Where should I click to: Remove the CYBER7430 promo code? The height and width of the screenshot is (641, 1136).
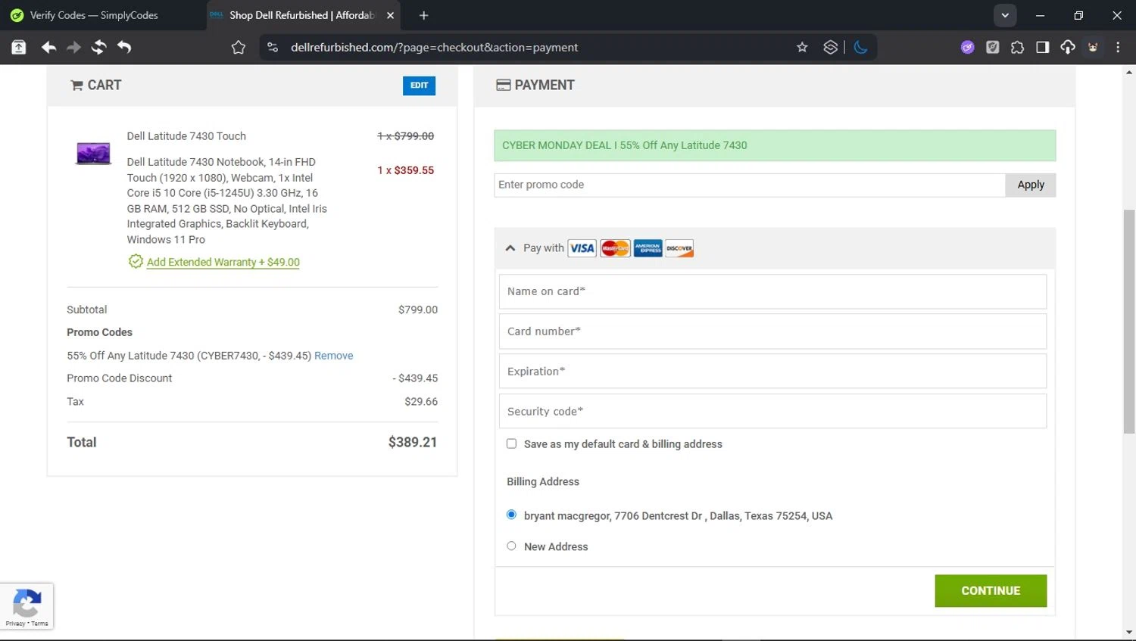coord(333,356)
